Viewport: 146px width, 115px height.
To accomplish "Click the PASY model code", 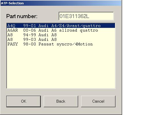I will click(13, 44).
